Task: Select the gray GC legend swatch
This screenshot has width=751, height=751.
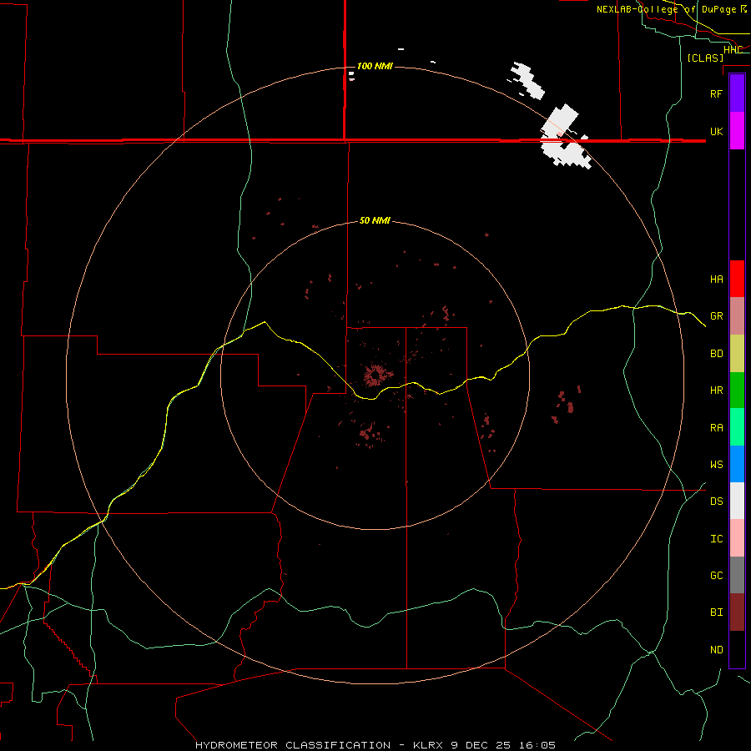Action: pos(737,575)
